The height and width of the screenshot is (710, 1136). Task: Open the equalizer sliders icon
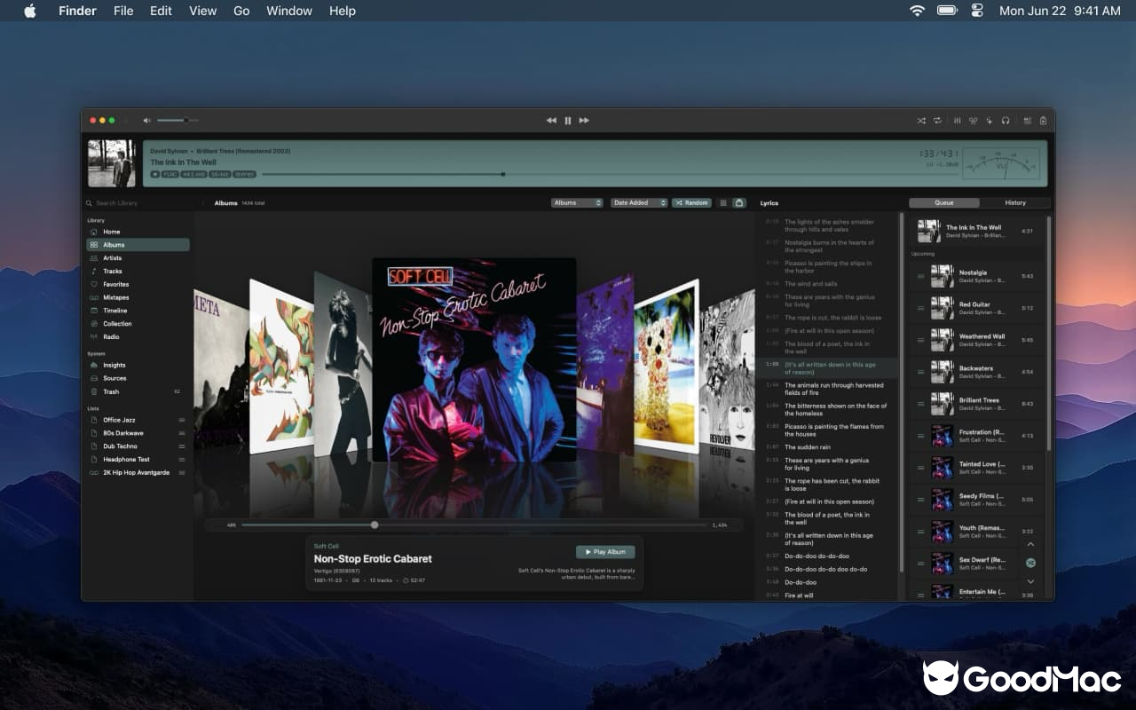click(x=958, y=121)
